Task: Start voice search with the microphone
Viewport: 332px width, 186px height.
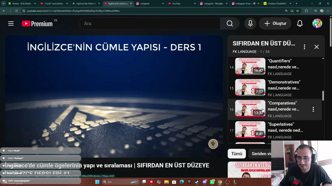Action: click(250, 24)
